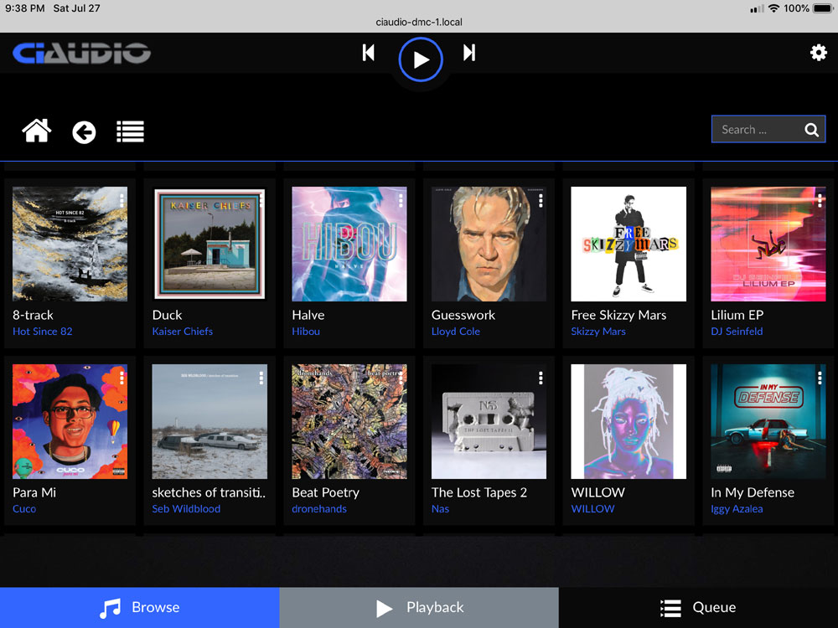
Task: Open artist link Cuco
Action: (24, 509)
